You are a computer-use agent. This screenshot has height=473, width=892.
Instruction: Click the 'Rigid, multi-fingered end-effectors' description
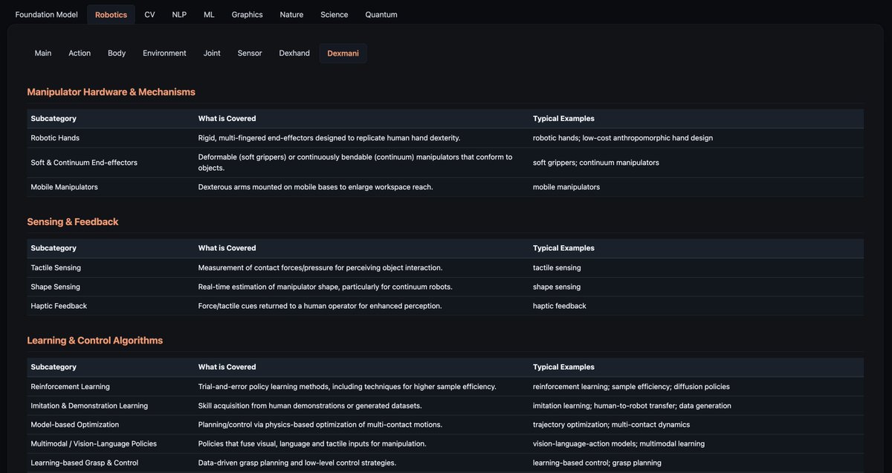point(329,137)
